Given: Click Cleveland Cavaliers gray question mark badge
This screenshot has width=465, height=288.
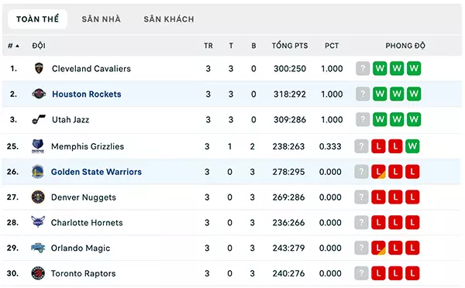Looking at the screenshot, I should [x=363, y=68].
